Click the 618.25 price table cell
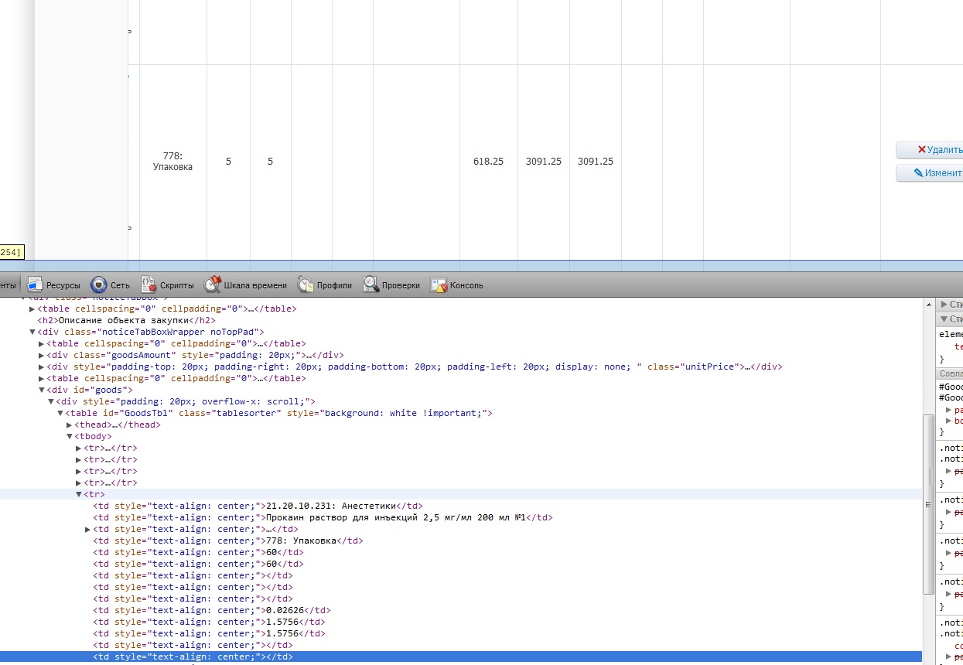963x665 pixels. [488, 162]
